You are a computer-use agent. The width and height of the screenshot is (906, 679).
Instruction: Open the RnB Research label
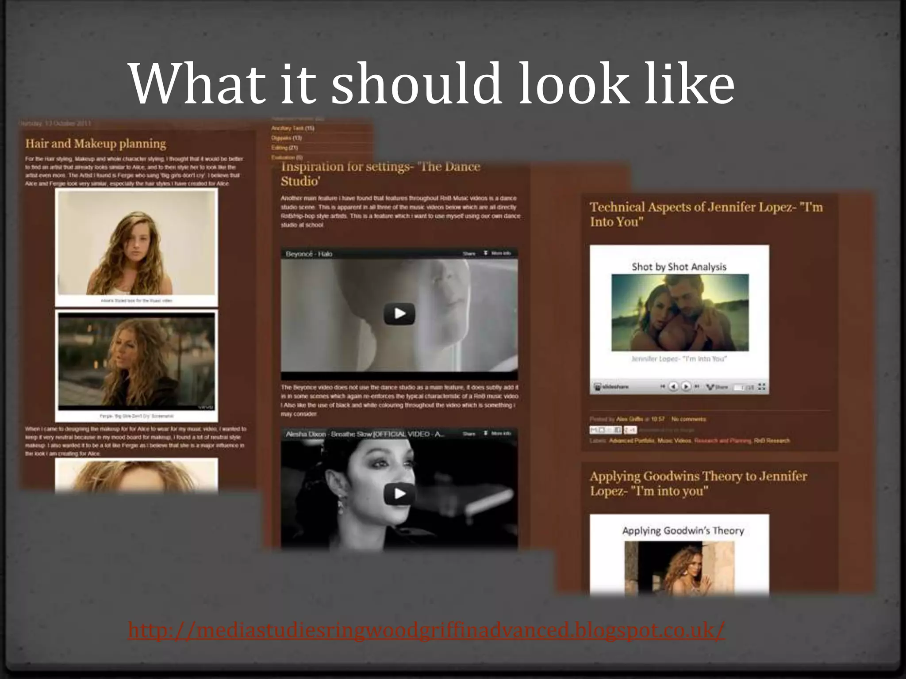coord(772,440)
